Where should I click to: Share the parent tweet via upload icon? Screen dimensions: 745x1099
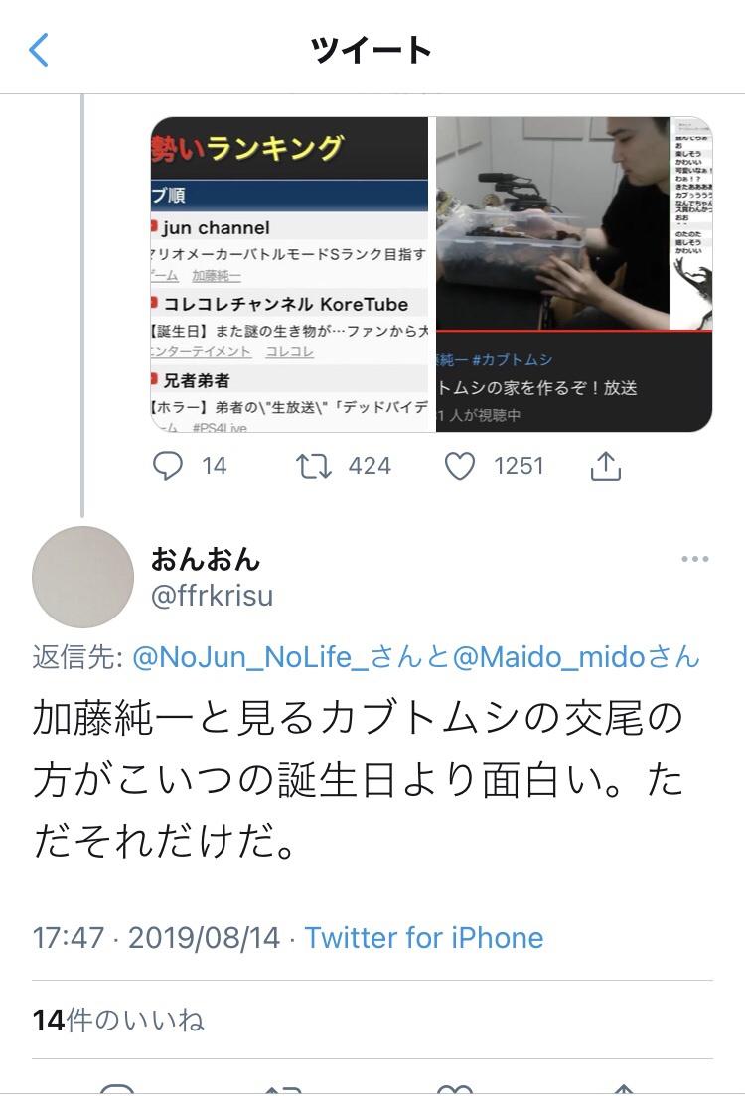[x=605, y=466]
